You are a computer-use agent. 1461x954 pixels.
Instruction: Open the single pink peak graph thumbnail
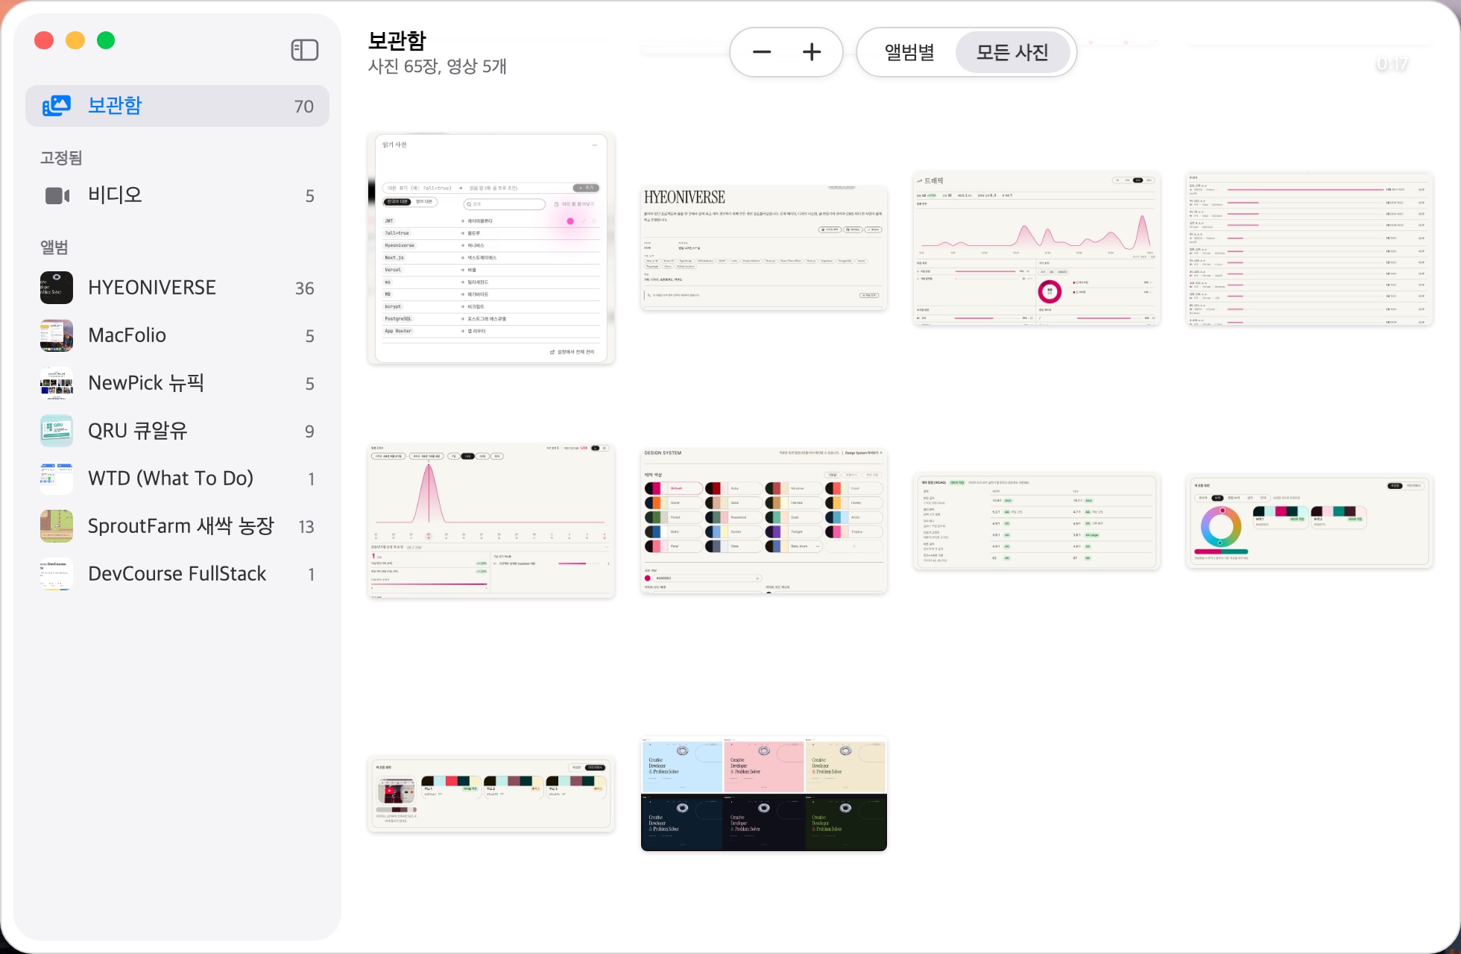[491, 521]
